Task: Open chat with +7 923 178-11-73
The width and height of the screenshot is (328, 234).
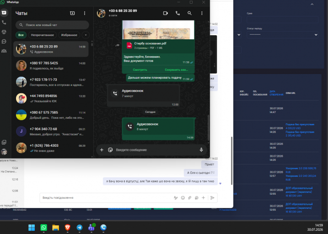Action: coord(51,82)
